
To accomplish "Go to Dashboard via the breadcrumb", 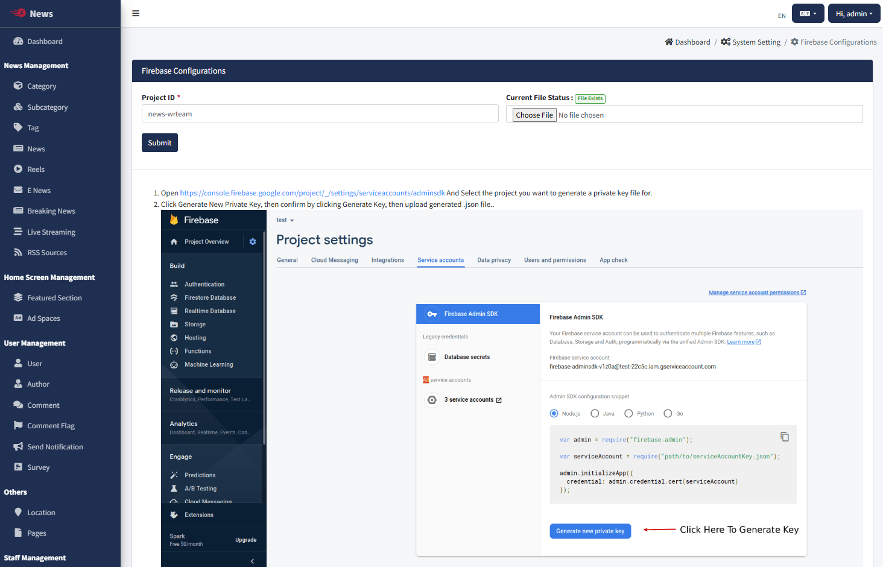I will [x=688, y=42].
